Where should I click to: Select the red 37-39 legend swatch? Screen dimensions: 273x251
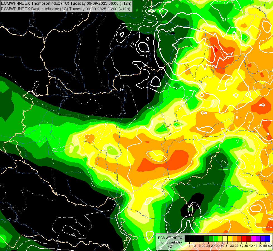pyautogui.click(x=244, y=238)
